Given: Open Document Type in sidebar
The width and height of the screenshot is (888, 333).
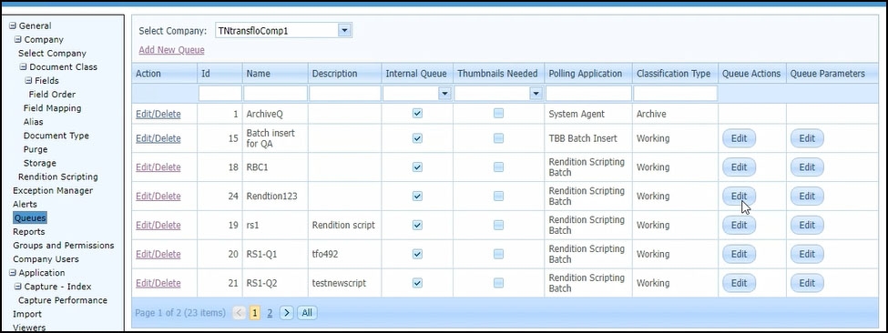Looking at the screenshot, I should coord(56,136).
